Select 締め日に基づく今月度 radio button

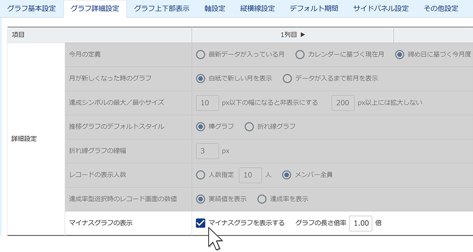click(x=400, y=54)
